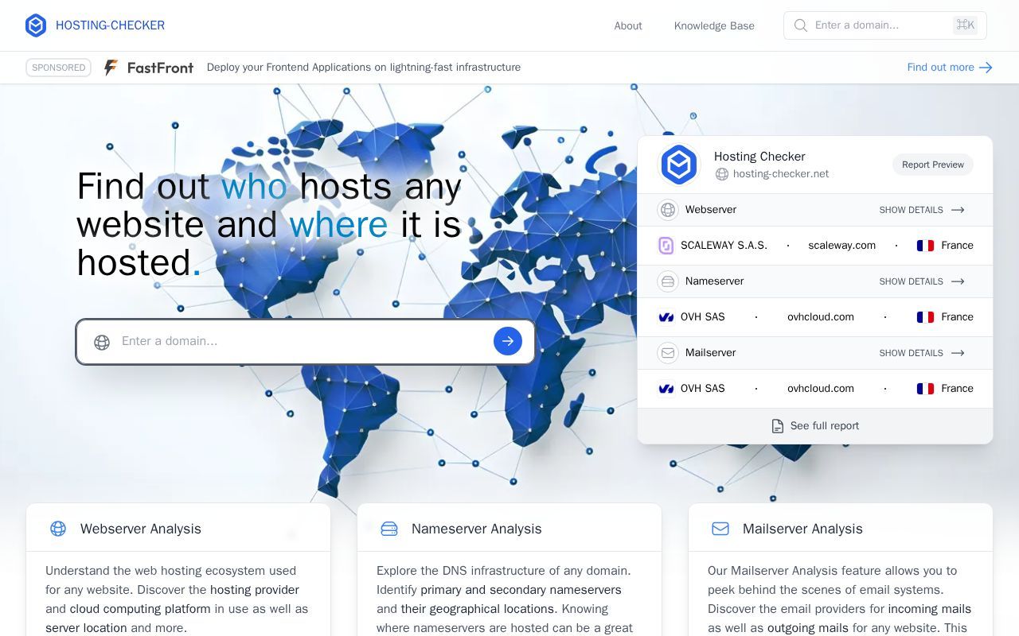This screenshot has width=1019, height=636.
Task: Click the FastFront lightning logo icon
Action: (x=111, y=68)
